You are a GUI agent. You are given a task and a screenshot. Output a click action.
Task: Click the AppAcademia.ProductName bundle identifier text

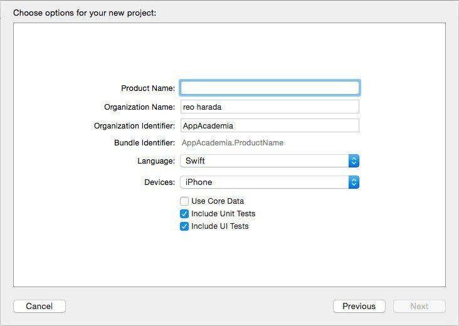[232, 143]
